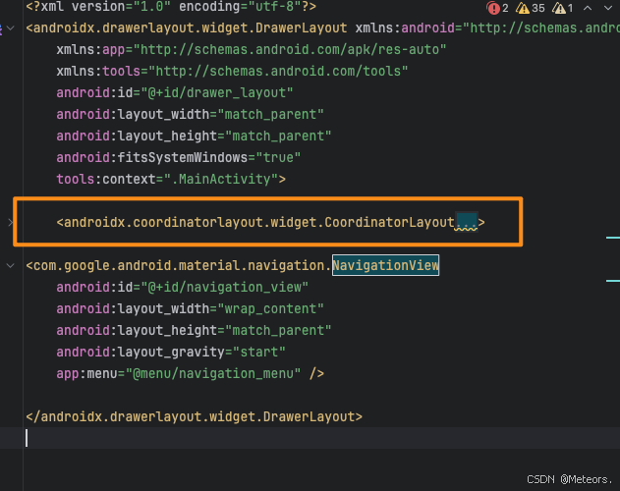The height and width of the screenshot is (491, 620).
Task: Click android:layout_height="match_parent" under drawer_layout
Action: (x=194, y=136)
